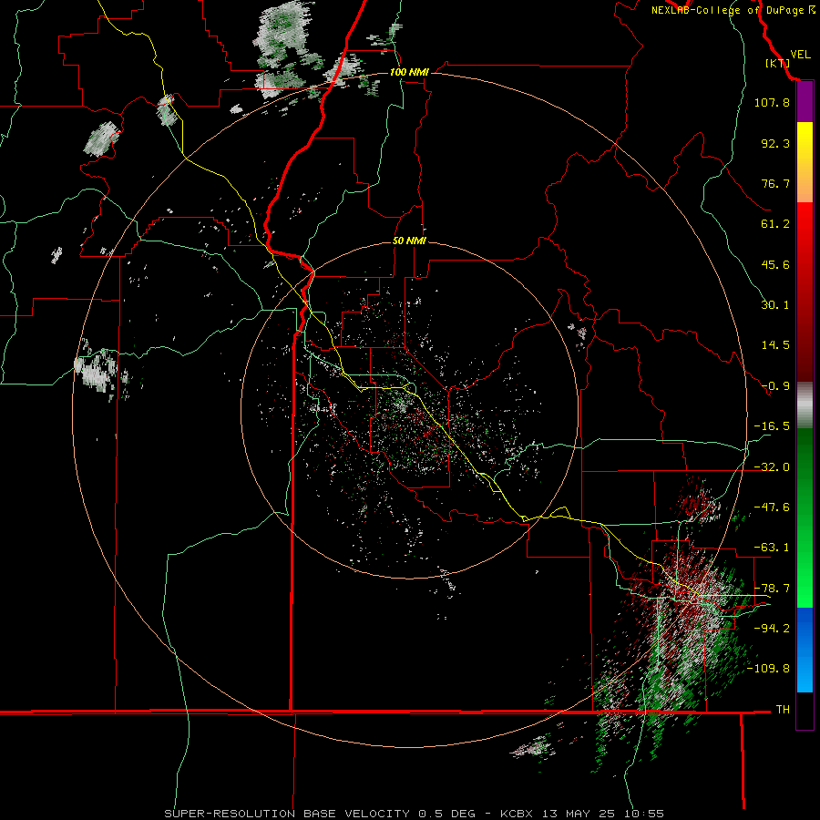Select the -47.6 scale value
The width and height of the screenshot is (820, 820).
(772, 507)
